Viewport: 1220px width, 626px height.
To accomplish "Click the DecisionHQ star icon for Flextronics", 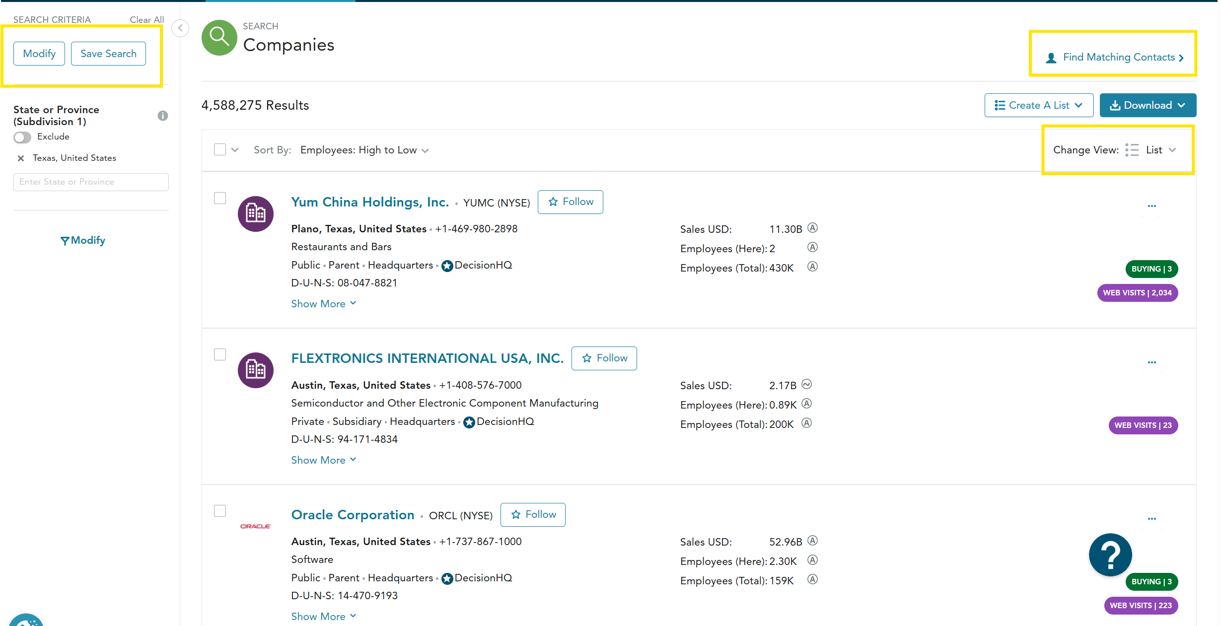I will pos(469,422).
